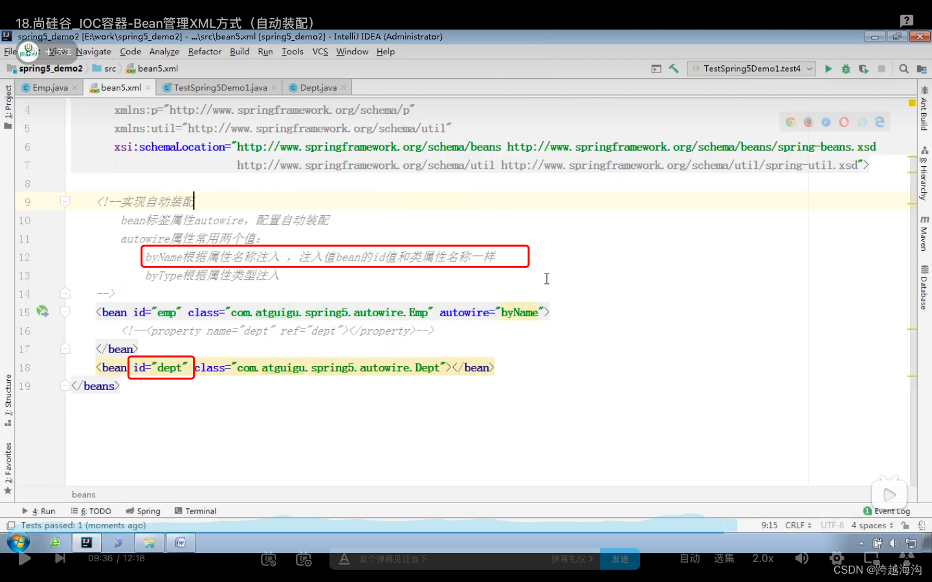Click the yellow inspection indicator square

pos(912,103)
